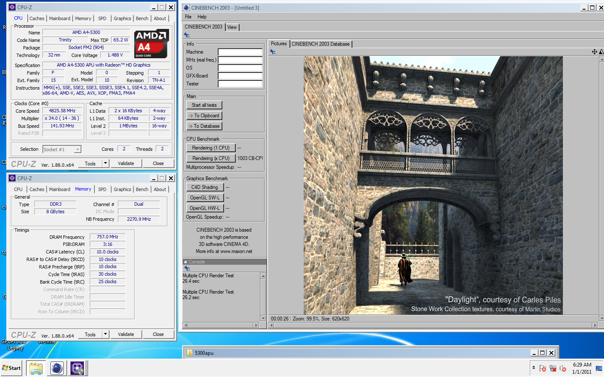Viewport: 604px width, 377px height.
Task: Click the move cross icon above the picture
Action: [594, 52]
